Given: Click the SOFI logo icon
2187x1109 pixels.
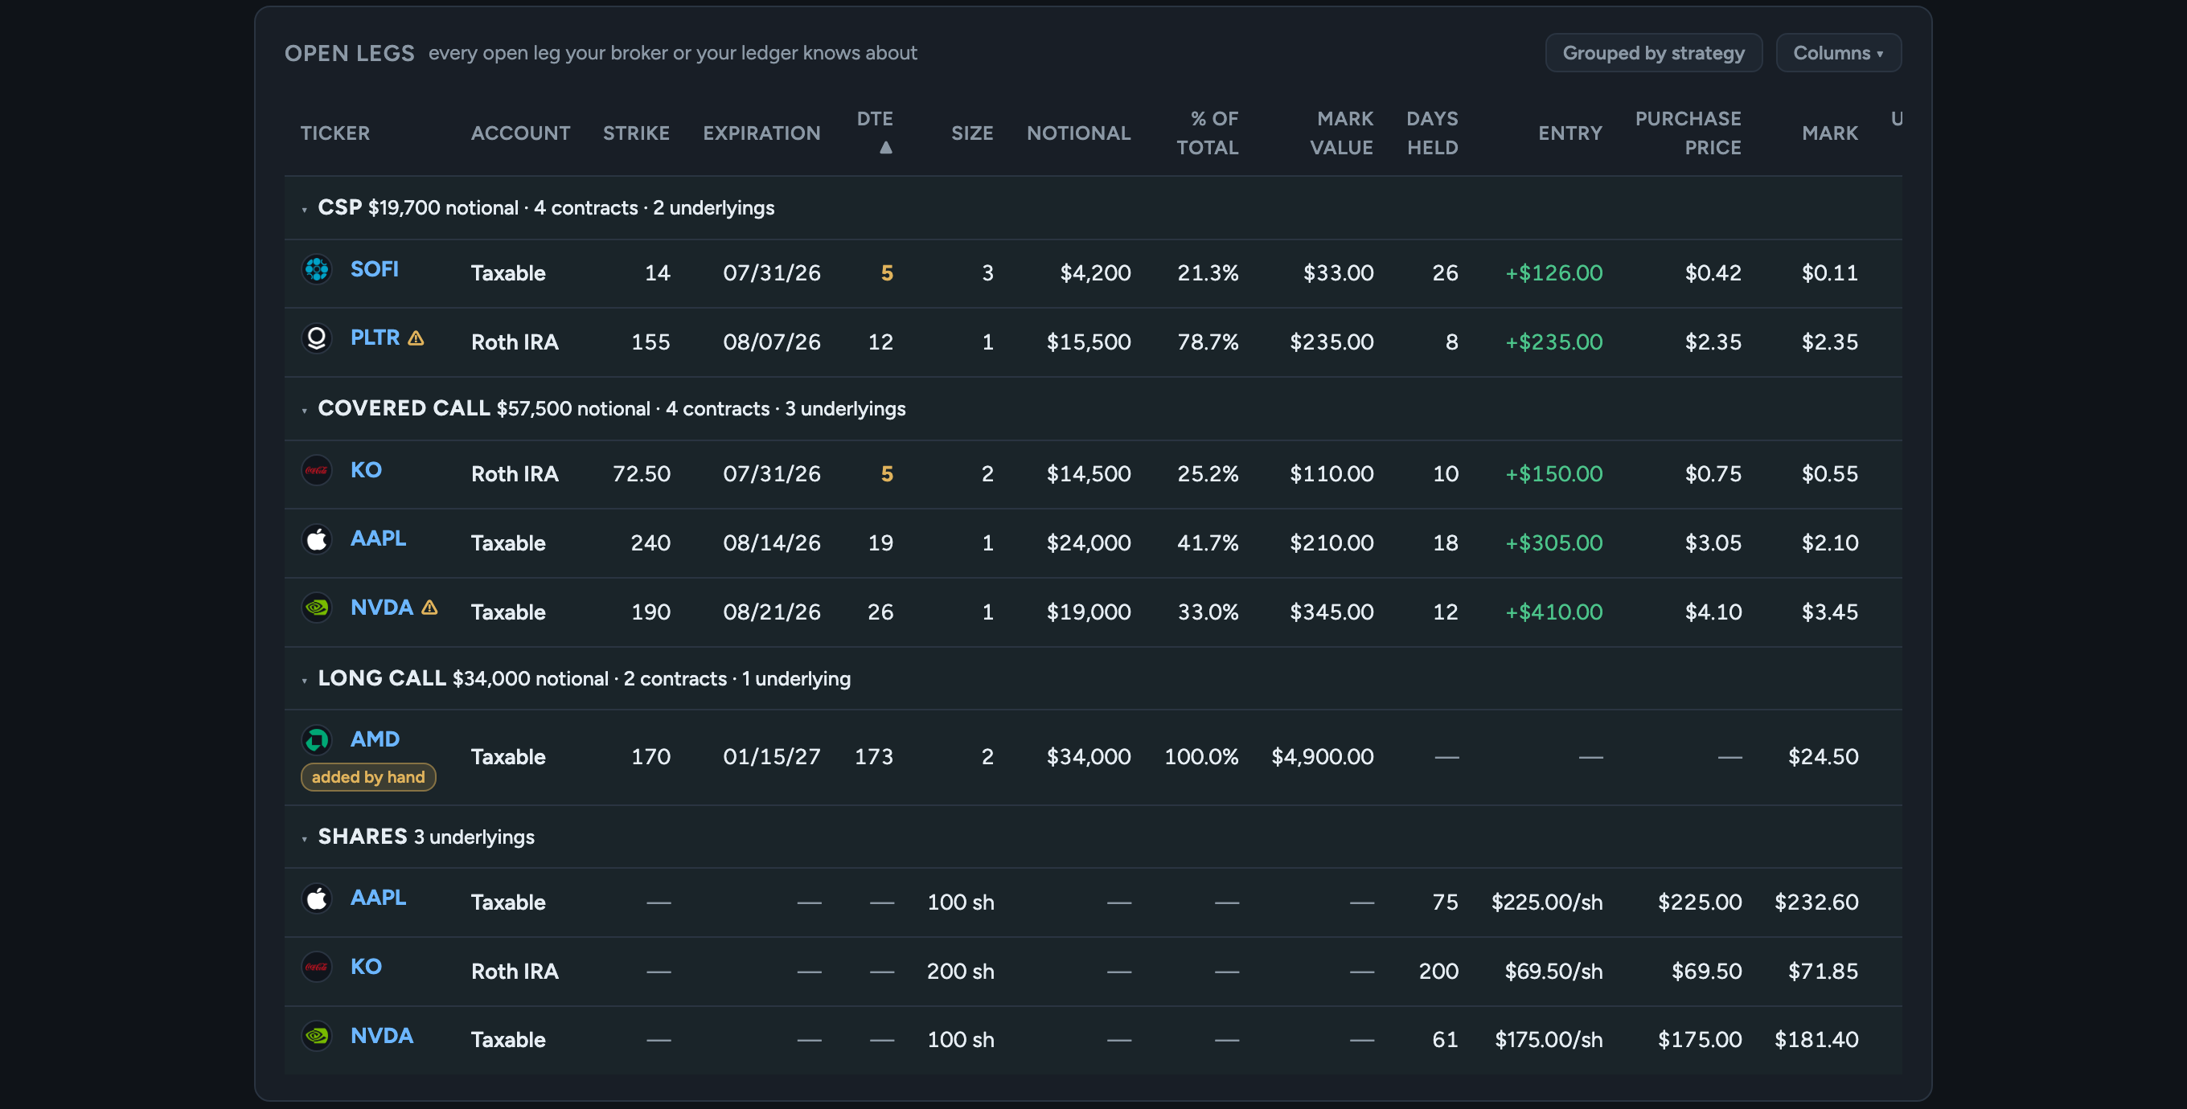Looking at the screenshot, I should coord(317,270).
